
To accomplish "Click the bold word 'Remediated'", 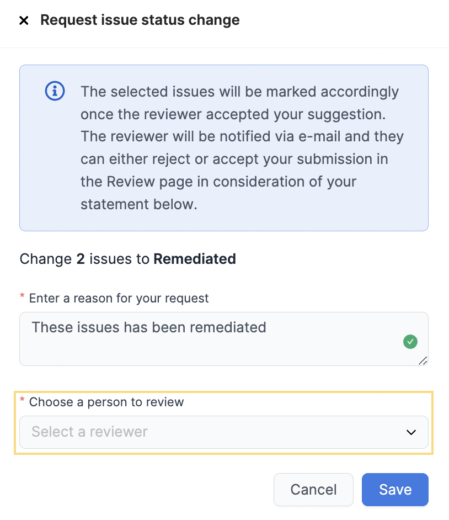I will tap(195, 259).
